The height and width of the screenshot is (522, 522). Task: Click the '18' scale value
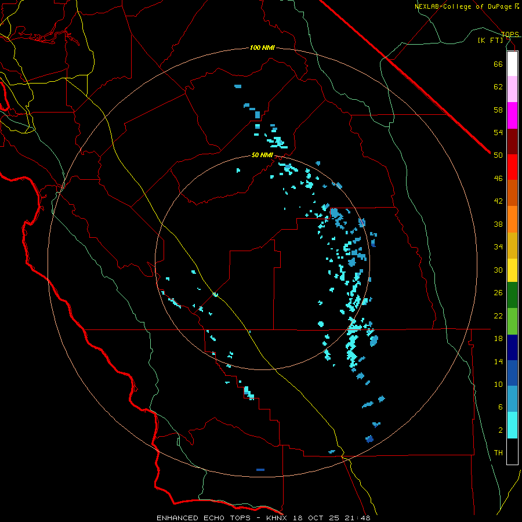498,339
